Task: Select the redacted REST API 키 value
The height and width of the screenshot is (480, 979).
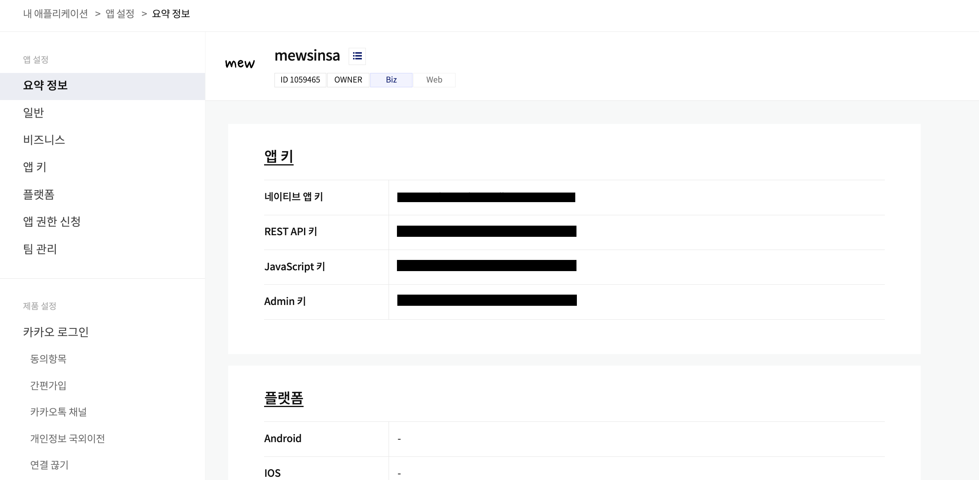Action: point(487,231)
